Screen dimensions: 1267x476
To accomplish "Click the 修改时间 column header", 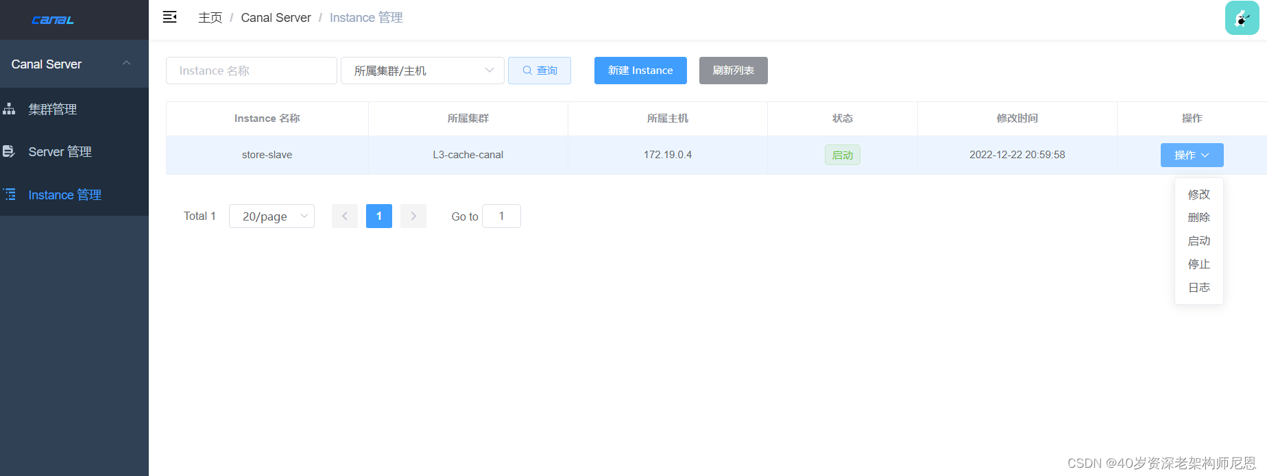I will [1017, 118].
